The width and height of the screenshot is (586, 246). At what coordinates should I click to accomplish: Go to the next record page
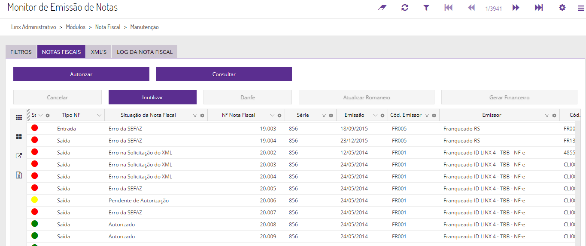pyautogui.click(x=516, y=8)
